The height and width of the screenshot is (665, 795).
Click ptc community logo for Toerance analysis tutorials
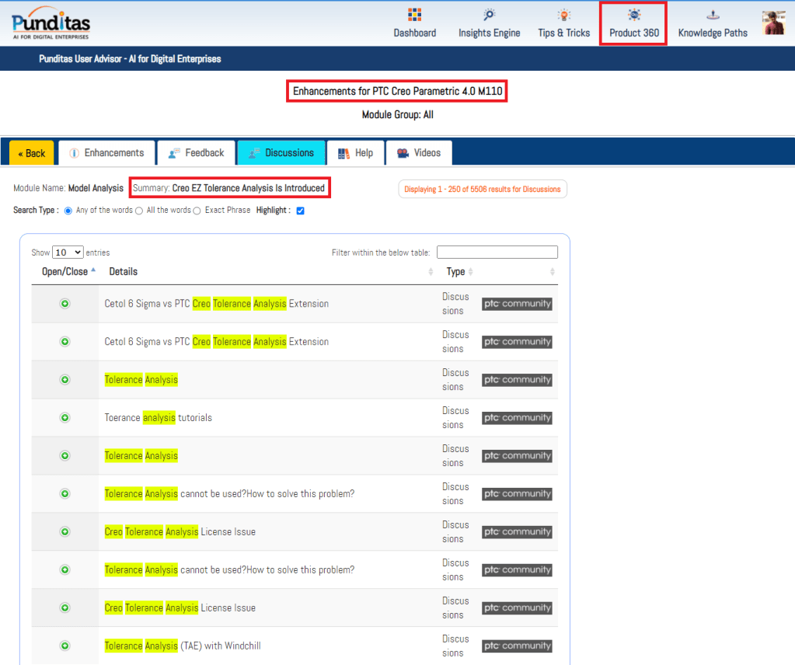[517, 418]
